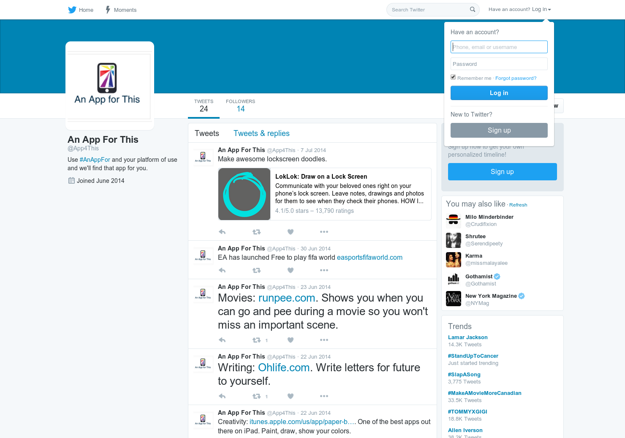Focus the phone, email or username field

click(499, 47)
